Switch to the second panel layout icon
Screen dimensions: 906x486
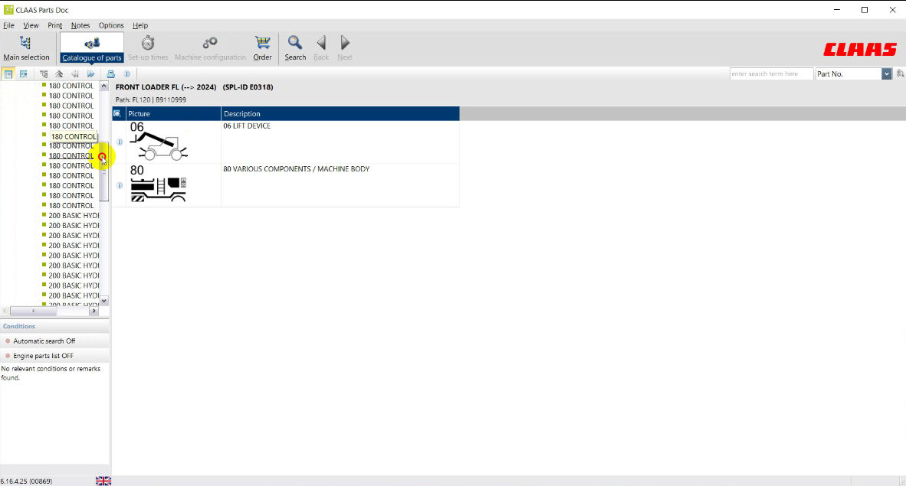(24, 74)
